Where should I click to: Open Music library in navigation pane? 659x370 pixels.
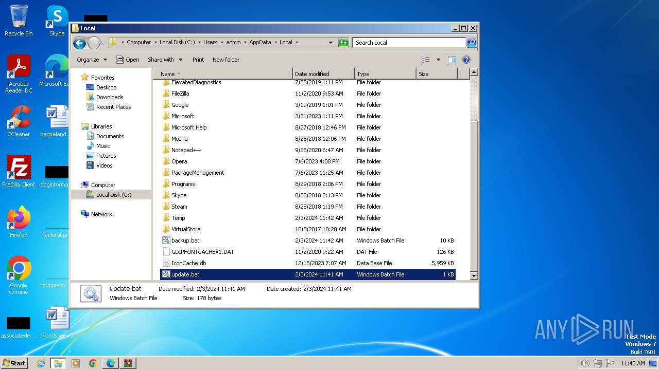(103, 146)
